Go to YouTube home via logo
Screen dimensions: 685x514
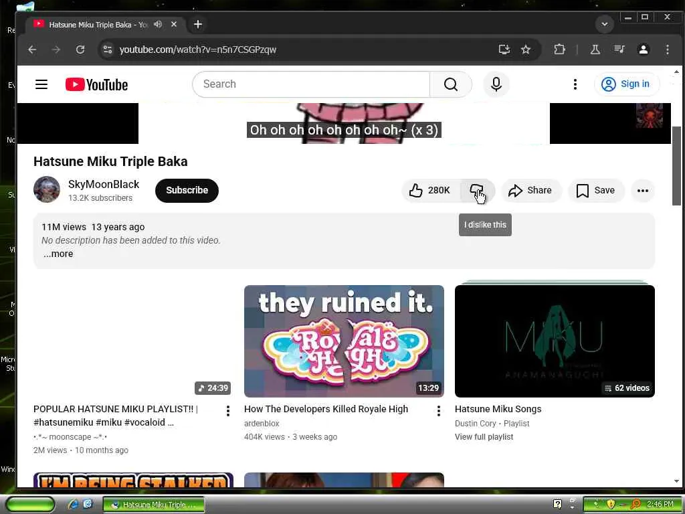click(96, 84)
